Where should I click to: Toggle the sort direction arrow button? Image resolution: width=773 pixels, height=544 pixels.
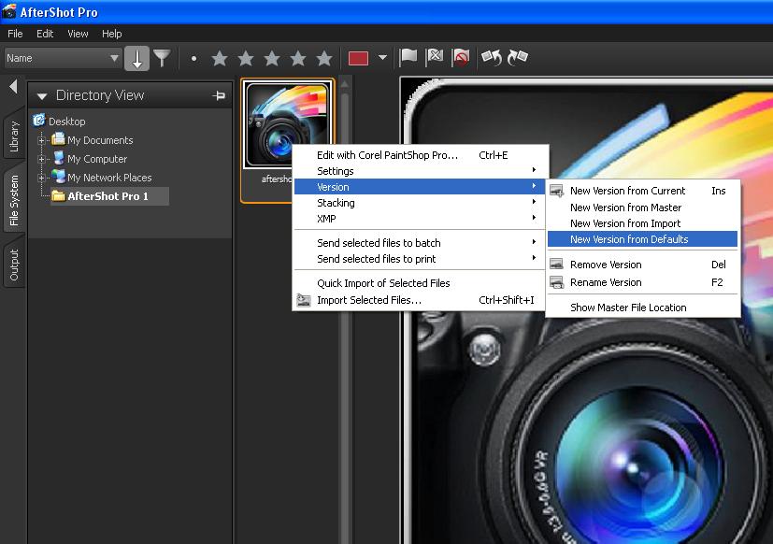pos(136,58)
